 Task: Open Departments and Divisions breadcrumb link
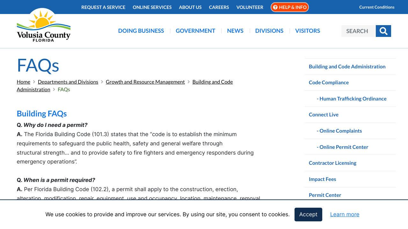[x=68, y=82]
